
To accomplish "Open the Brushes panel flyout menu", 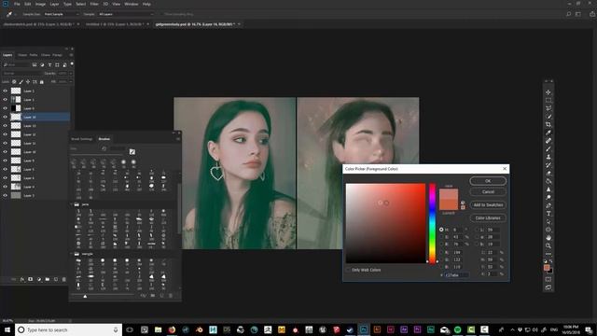I will tap(178, 139).
